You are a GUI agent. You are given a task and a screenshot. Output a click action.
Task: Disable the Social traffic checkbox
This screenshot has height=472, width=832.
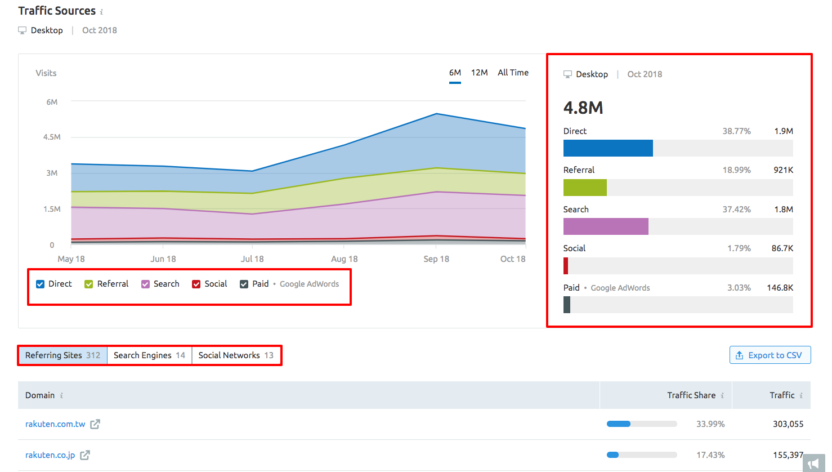[196, 284]
